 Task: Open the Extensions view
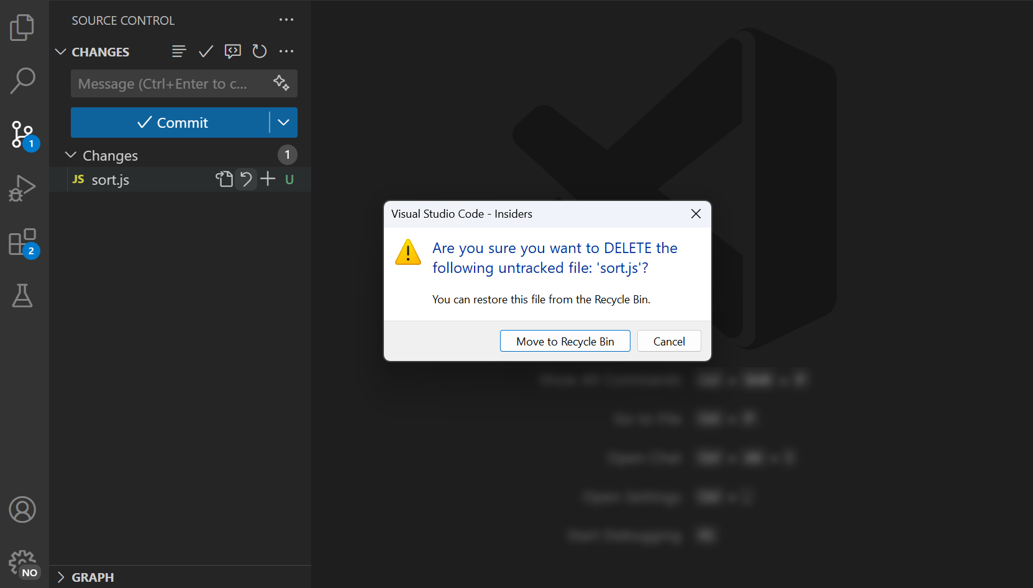click(23, 242)
